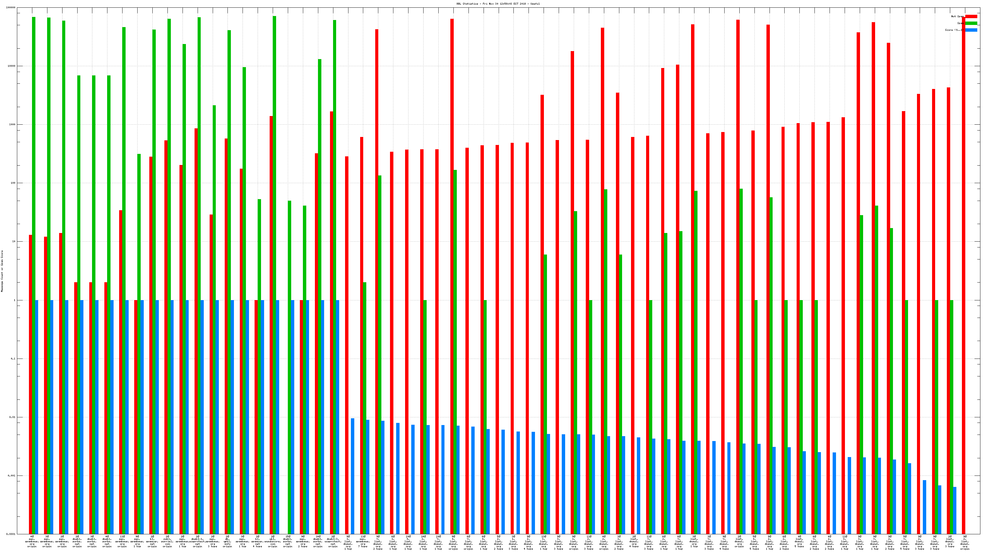Click the 0.0001 y-axis tick label
Image resolution: width=985 pixels, height=554 pixels.
coord(11,534)
